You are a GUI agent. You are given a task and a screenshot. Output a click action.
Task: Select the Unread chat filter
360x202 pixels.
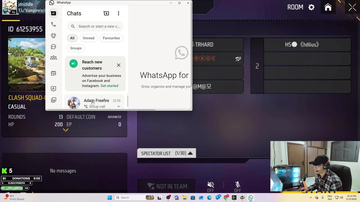(x=89, y=38)
